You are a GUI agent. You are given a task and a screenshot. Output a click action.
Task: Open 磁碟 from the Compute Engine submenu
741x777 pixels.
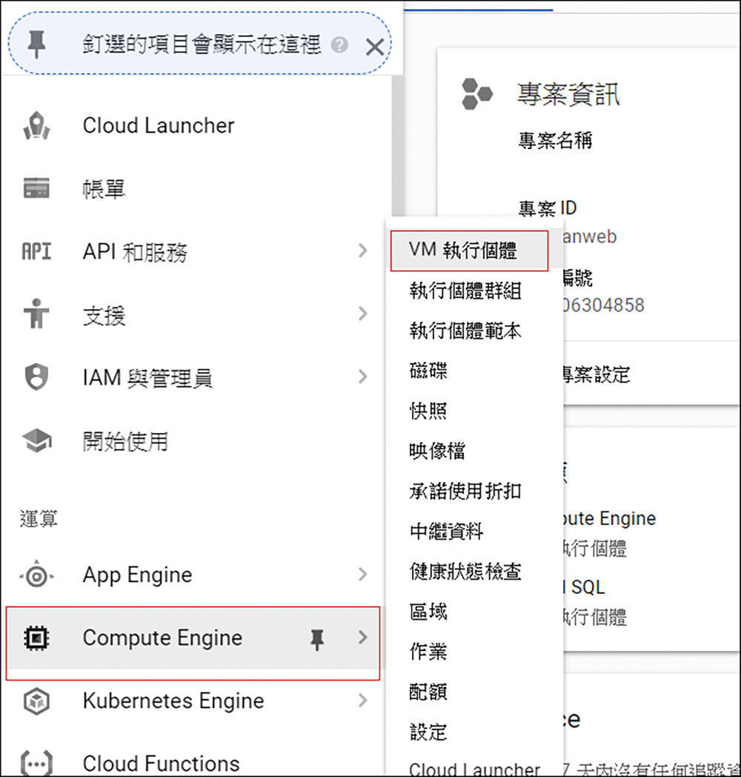(428, 371)
